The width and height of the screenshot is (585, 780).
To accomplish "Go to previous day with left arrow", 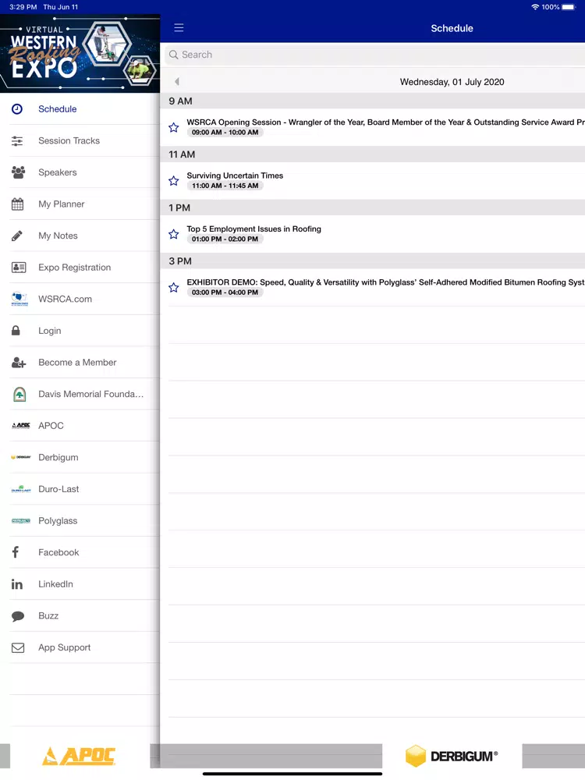I will pos(177,82).
